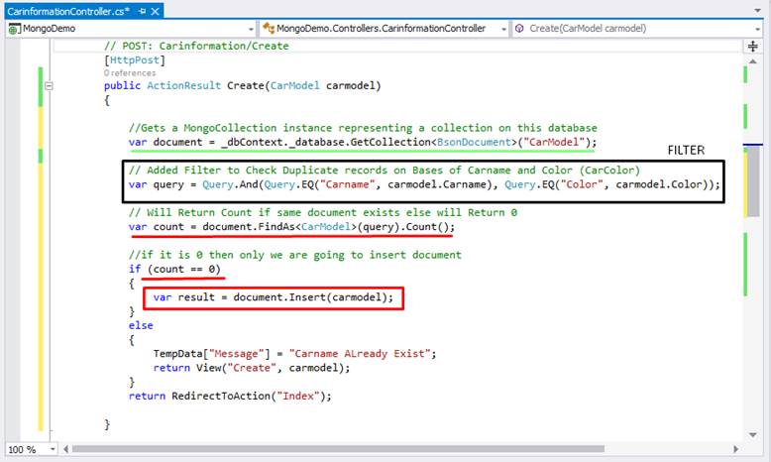Click the split editor window handle
Screen dimensions: 771x462
click(753, 47)
